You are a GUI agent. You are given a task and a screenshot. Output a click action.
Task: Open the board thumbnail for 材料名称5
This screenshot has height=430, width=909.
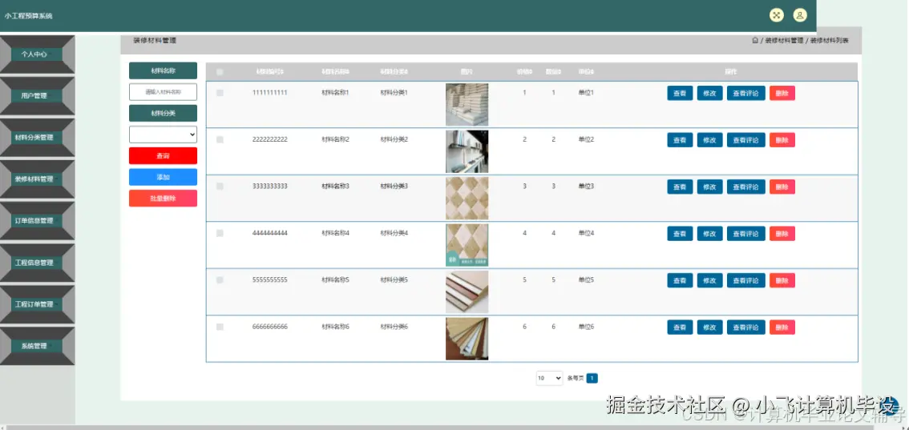click(x=467, y=292)
